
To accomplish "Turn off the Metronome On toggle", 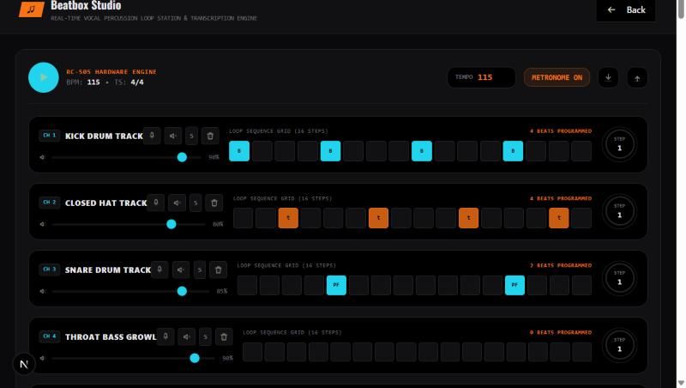I will pyautogui.click(x=557, y=77).
